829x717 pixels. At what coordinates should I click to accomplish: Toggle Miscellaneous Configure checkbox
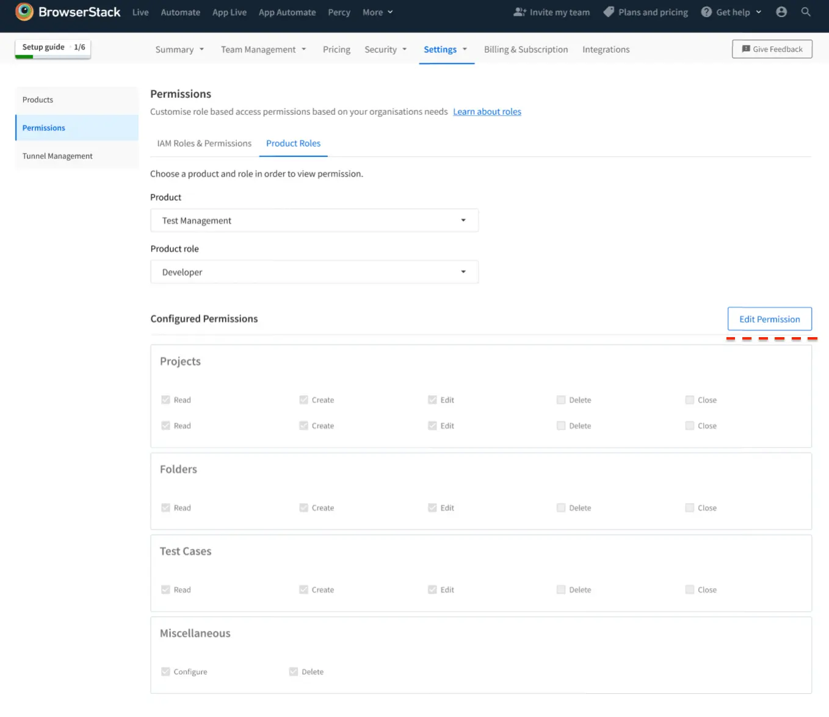pos(165,672)
